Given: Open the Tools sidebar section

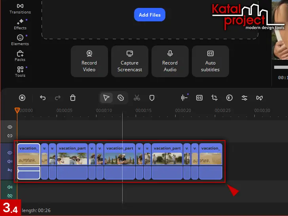Looking at the screenshot, I should tap(20, 72).
